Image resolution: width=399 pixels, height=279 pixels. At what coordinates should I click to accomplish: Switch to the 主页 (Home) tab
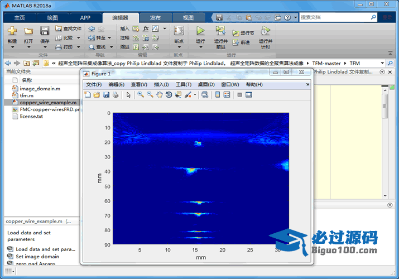coord(20,17)
